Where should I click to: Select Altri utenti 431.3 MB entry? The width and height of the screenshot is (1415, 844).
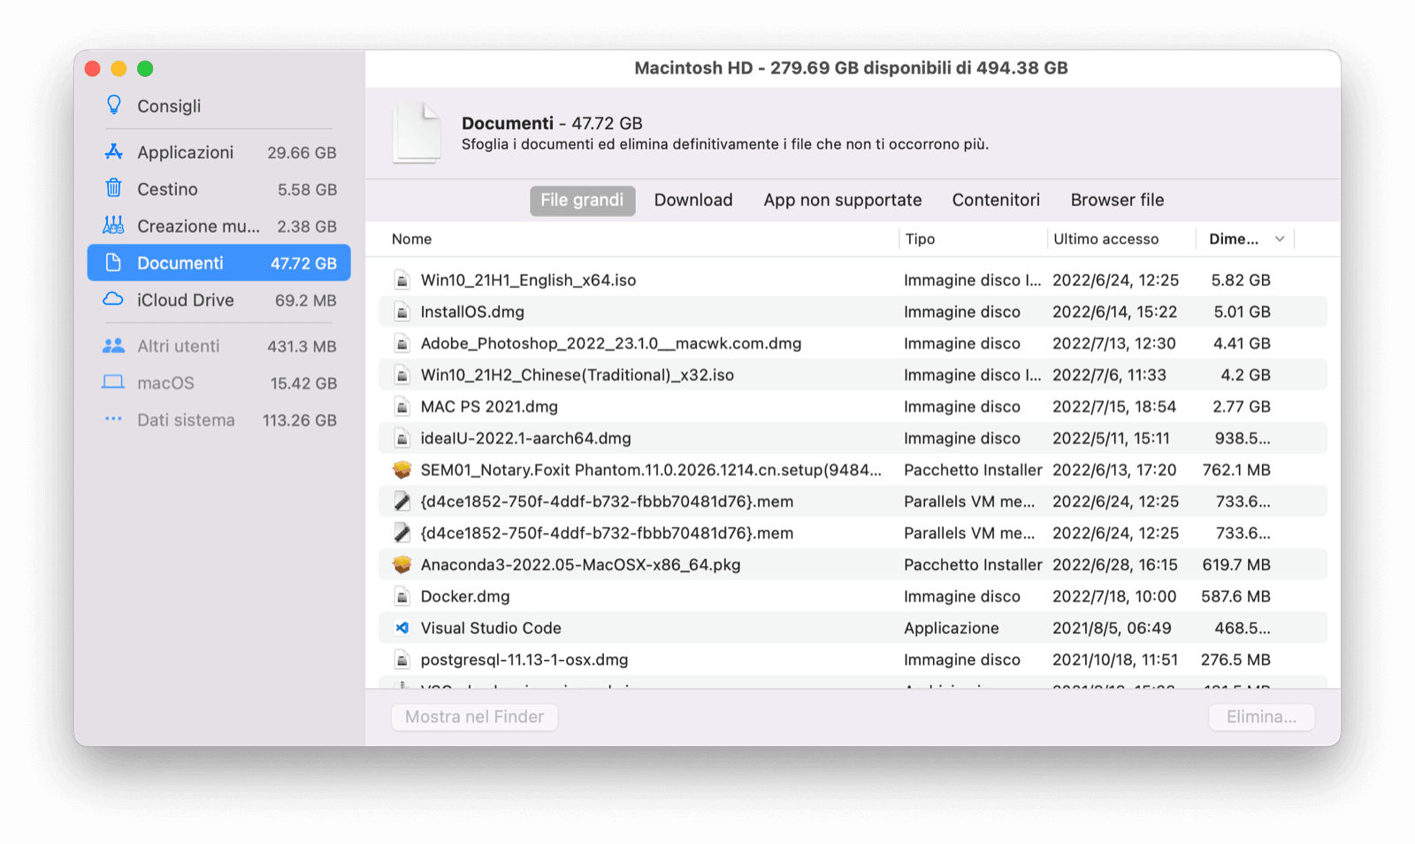[x=218, y=346]
